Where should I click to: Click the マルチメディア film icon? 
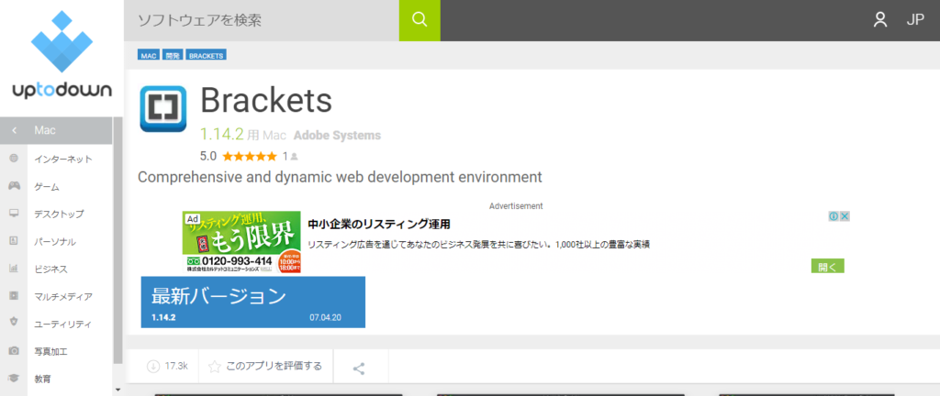click(14, 296)
